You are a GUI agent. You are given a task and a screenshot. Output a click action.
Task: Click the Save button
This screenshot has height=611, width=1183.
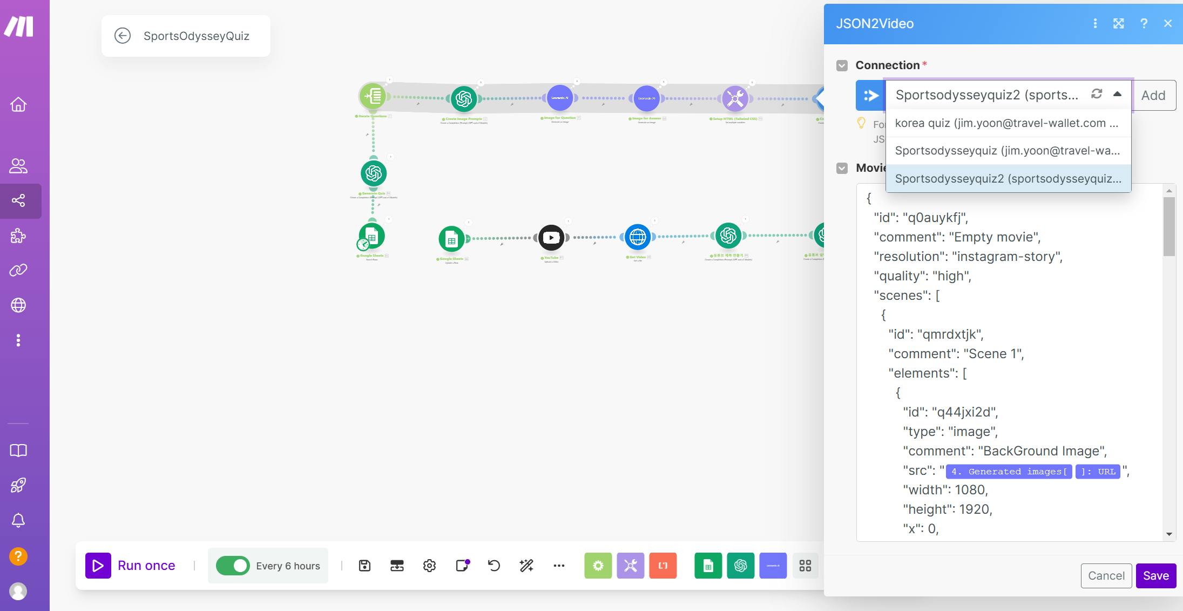[x=1155, y=575]
